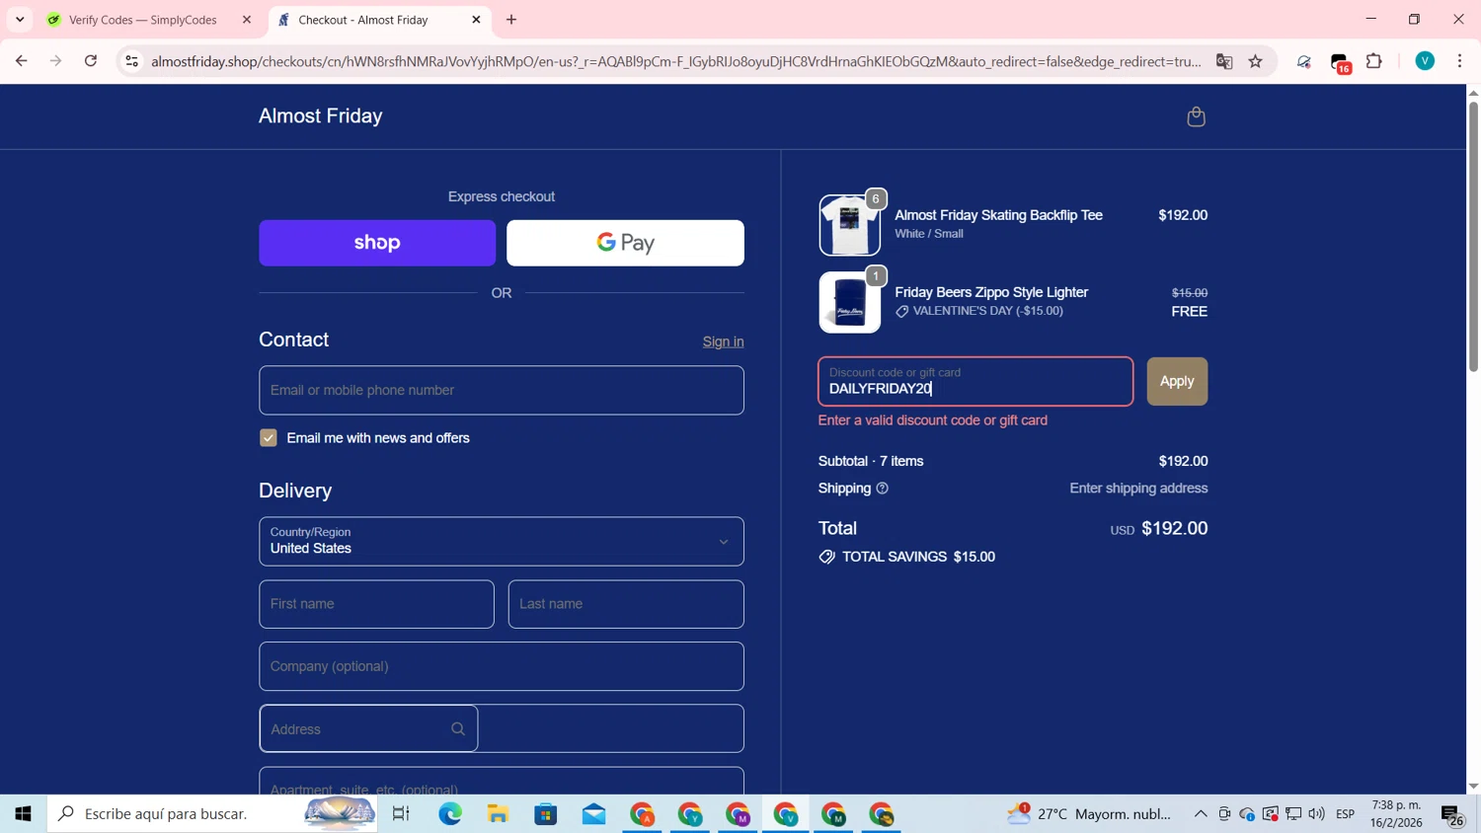Image resolution: width=1481 pixels, height=833 pixels.
Task: Open the tab search dropdown arrow
Action: [x=20, y=20]
